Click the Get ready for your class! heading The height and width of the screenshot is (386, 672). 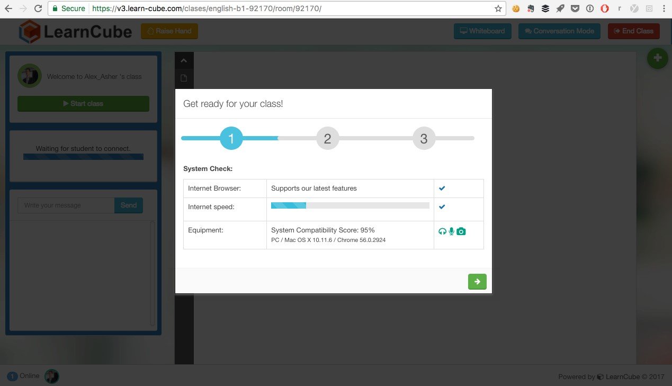[x=233, y=104]
